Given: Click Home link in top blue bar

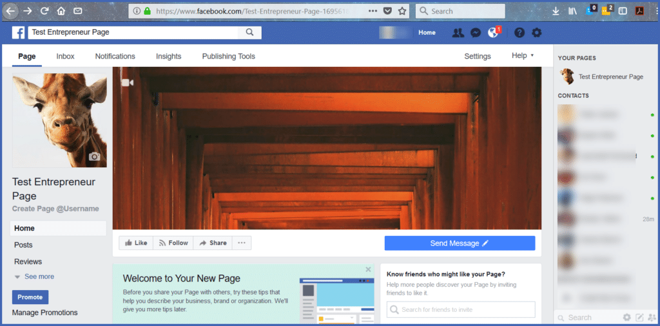Looking at the screenshot, I should click(427, 32).
